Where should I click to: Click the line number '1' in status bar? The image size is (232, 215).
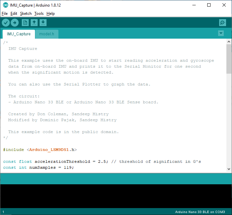(x=3, y=212)
